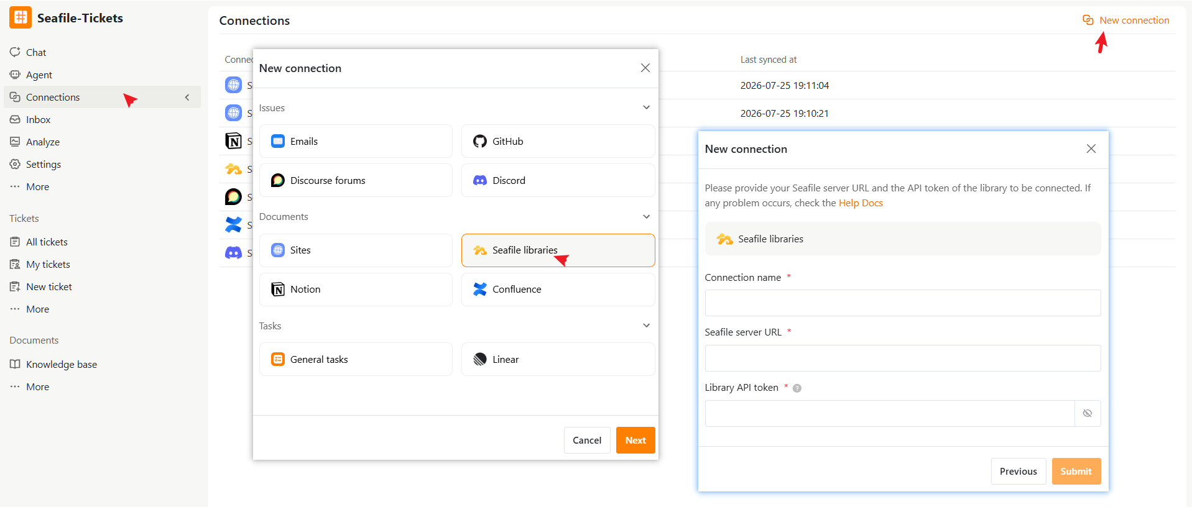Click the All tickets icon
The height and width of the screenshot is (507, 1192).
[15, 242]
